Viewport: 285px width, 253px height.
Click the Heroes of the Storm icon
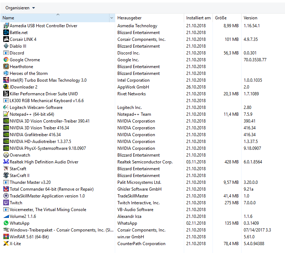(6, 73)
